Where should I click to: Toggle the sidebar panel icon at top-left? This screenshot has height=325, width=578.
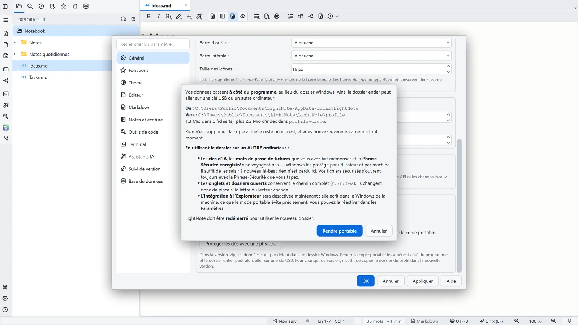[x=5, y=6]
